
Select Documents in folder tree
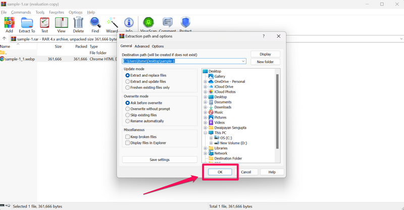pyautogui.click(x=223, y=102)
